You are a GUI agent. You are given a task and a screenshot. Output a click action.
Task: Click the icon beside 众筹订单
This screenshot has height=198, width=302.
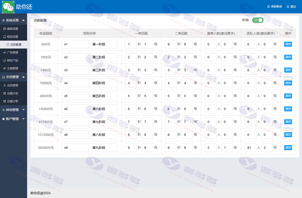pyautogui.click(x=5, y=101)
